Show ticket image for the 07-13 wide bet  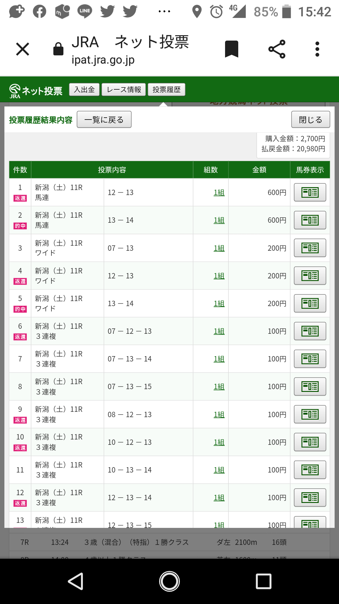click(x=310, y=248)
